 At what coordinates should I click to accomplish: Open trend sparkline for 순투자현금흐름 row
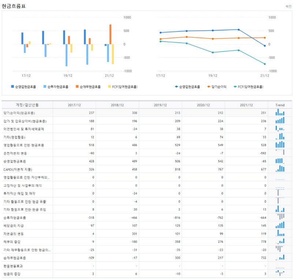pyautogui.click(x=280, y=216)
